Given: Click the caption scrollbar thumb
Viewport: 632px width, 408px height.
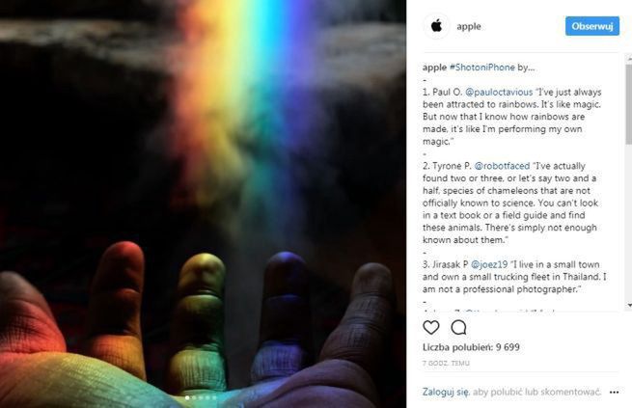Looking at the screenshot, I should (x=629, y=104).
